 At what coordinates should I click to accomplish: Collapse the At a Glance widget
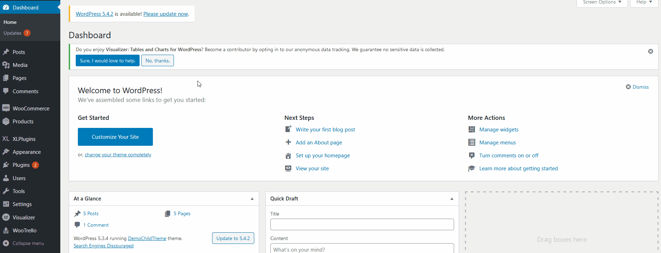point(252,199)
